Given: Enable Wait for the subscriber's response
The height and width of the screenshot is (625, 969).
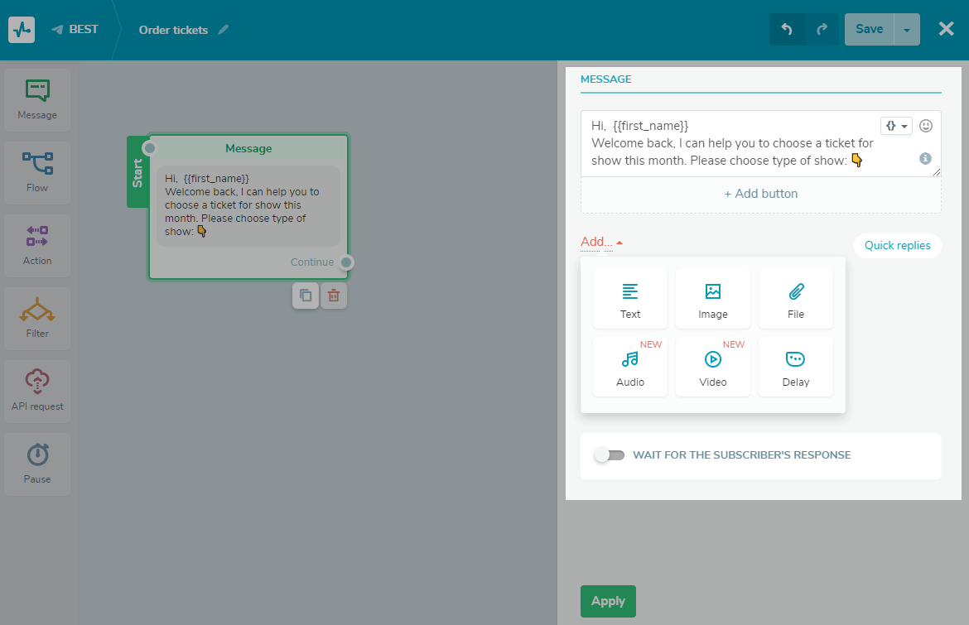Looking at the screenshot, I should coord(609,455).
